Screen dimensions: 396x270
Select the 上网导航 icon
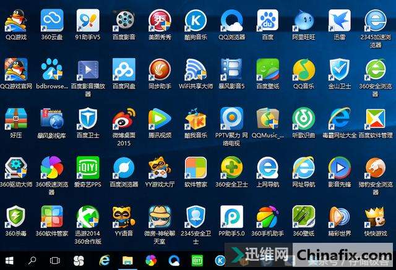click(x=267, y=167)
